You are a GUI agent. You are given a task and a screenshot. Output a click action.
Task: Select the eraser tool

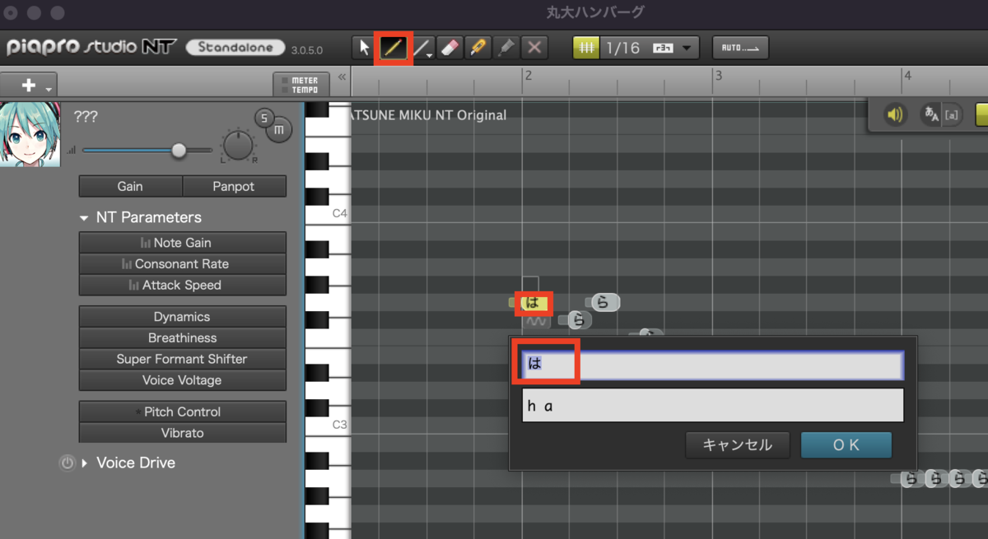pyautogui.click(x=450, y=48)
